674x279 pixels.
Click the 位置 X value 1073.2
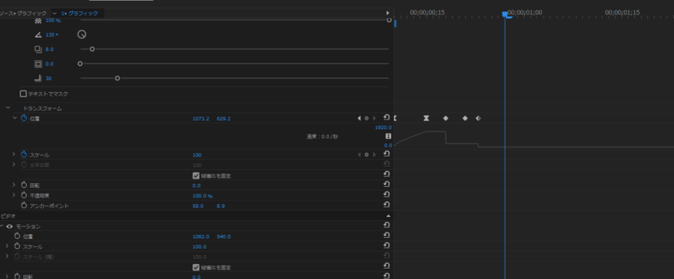201,118
